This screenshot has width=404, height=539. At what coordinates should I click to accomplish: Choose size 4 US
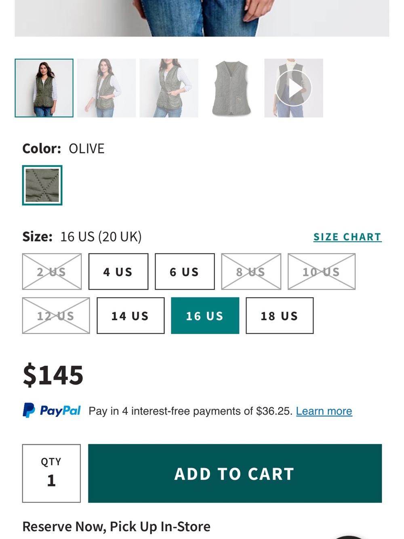pyautogui.click(x=118, y=272)
